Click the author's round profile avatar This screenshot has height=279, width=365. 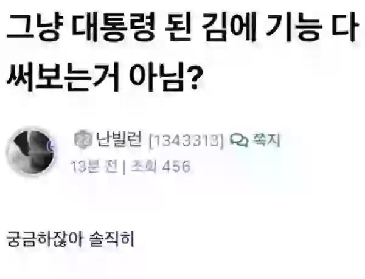click(x=31, y=153)
